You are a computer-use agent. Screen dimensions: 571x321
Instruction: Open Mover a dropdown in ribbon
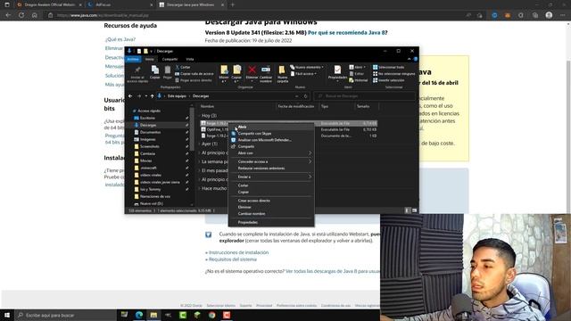[224, 73]
